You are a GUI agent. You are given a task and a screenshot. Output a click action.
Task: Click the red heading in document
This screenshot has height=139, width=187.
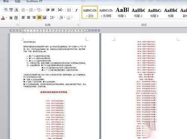tap(54, 92)
